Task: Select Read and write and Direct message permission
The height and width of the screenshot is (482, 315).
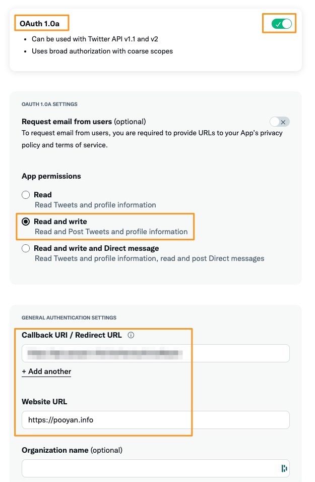Action: click(26, 248)
